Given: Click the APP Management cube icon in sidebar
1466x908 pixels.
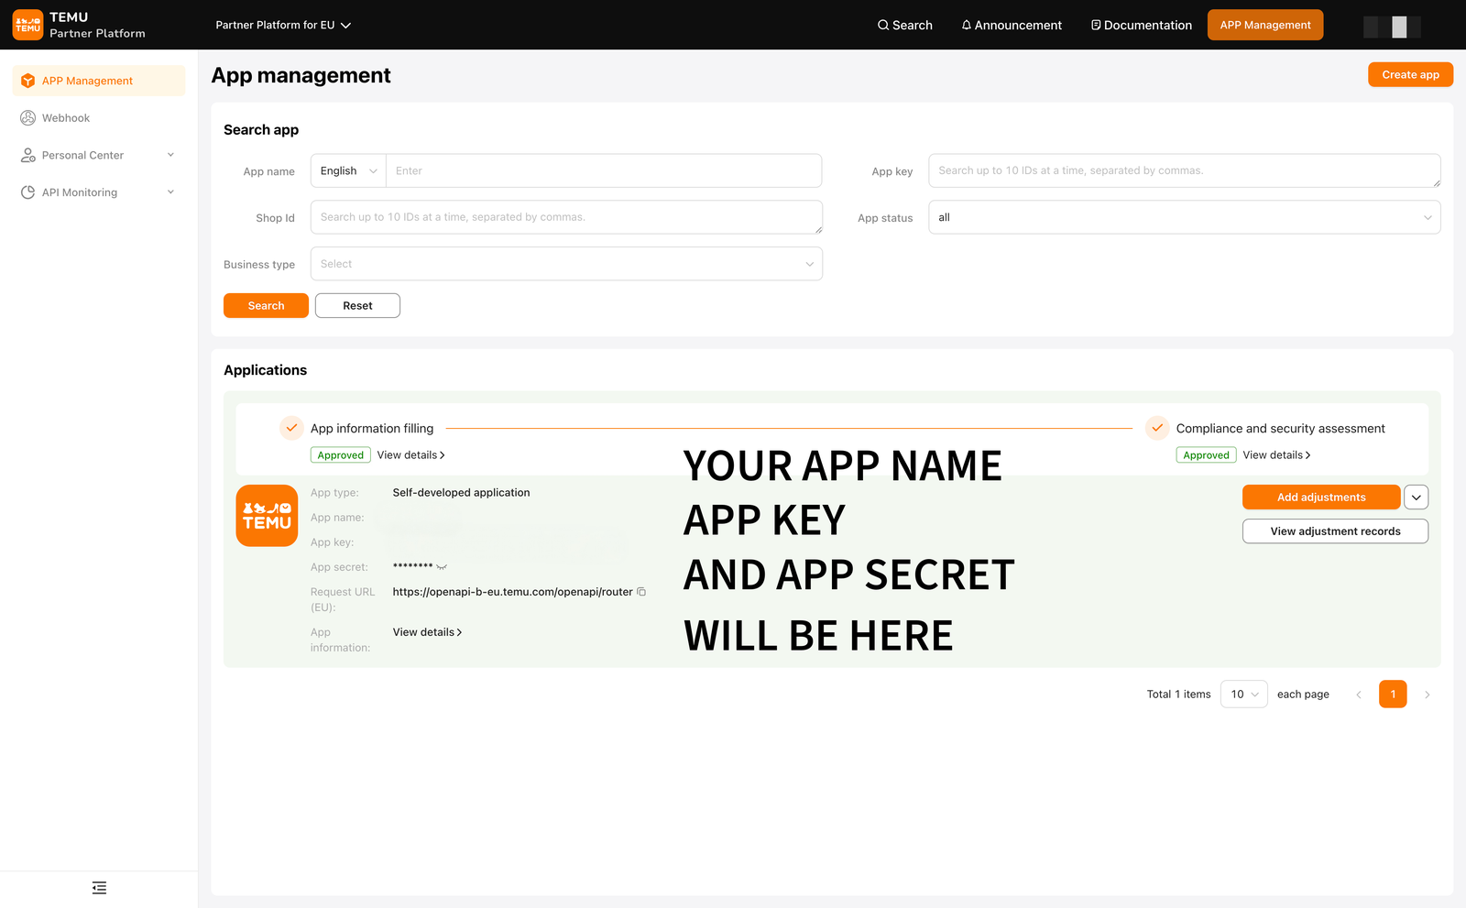Looking at the screenshot, I should point(27,81).
